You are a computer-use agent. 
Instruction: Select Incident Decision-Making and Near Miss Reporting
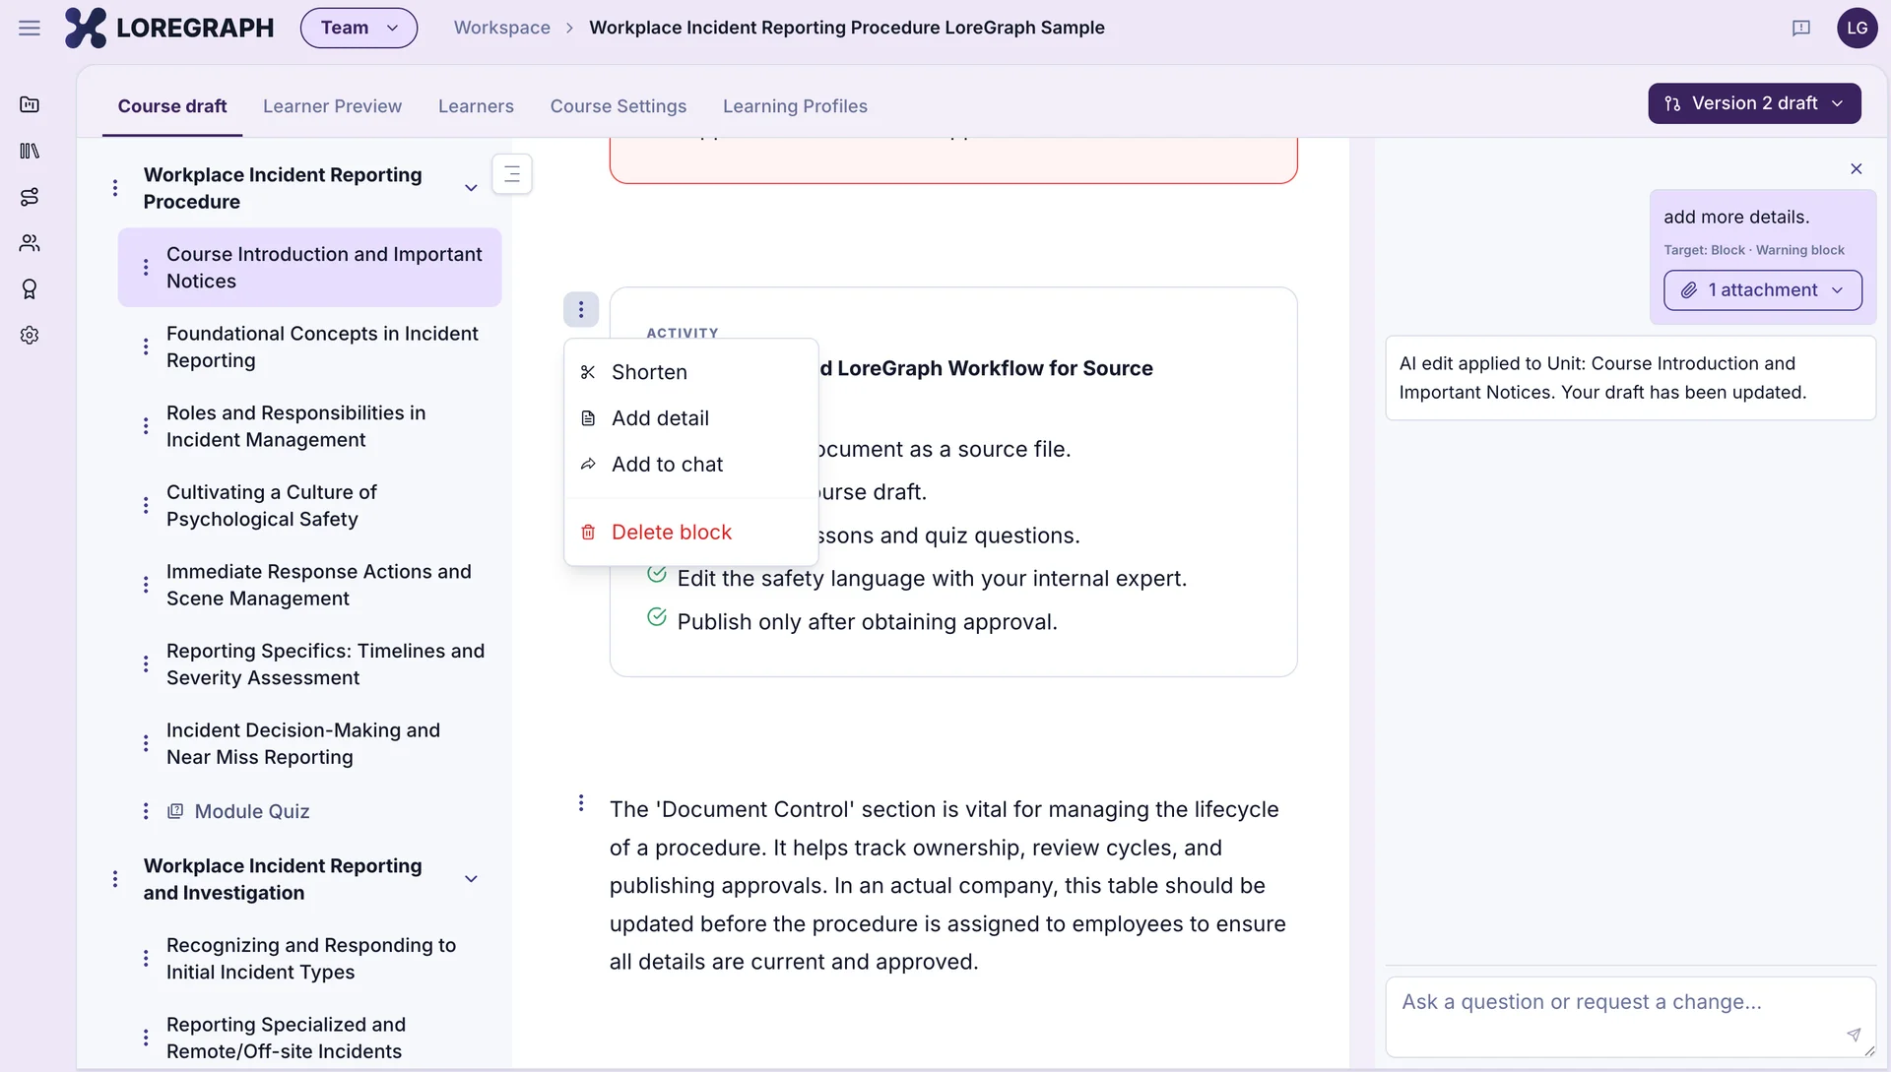[302, 744]
